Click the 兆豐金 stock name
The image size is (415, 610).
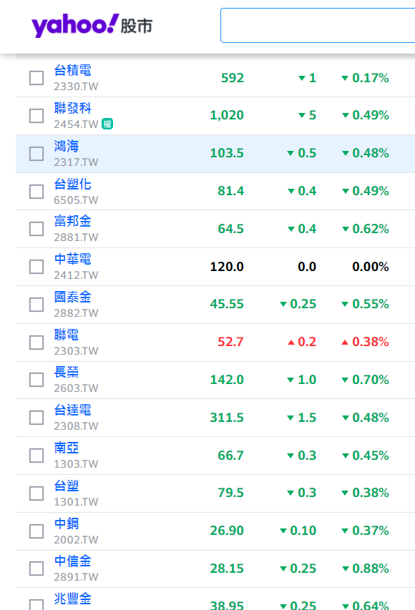(72, 599)
